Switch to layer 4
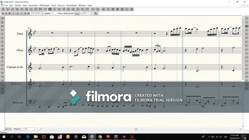The height and width of the screenshot is (140, 249). coord(11,129)
